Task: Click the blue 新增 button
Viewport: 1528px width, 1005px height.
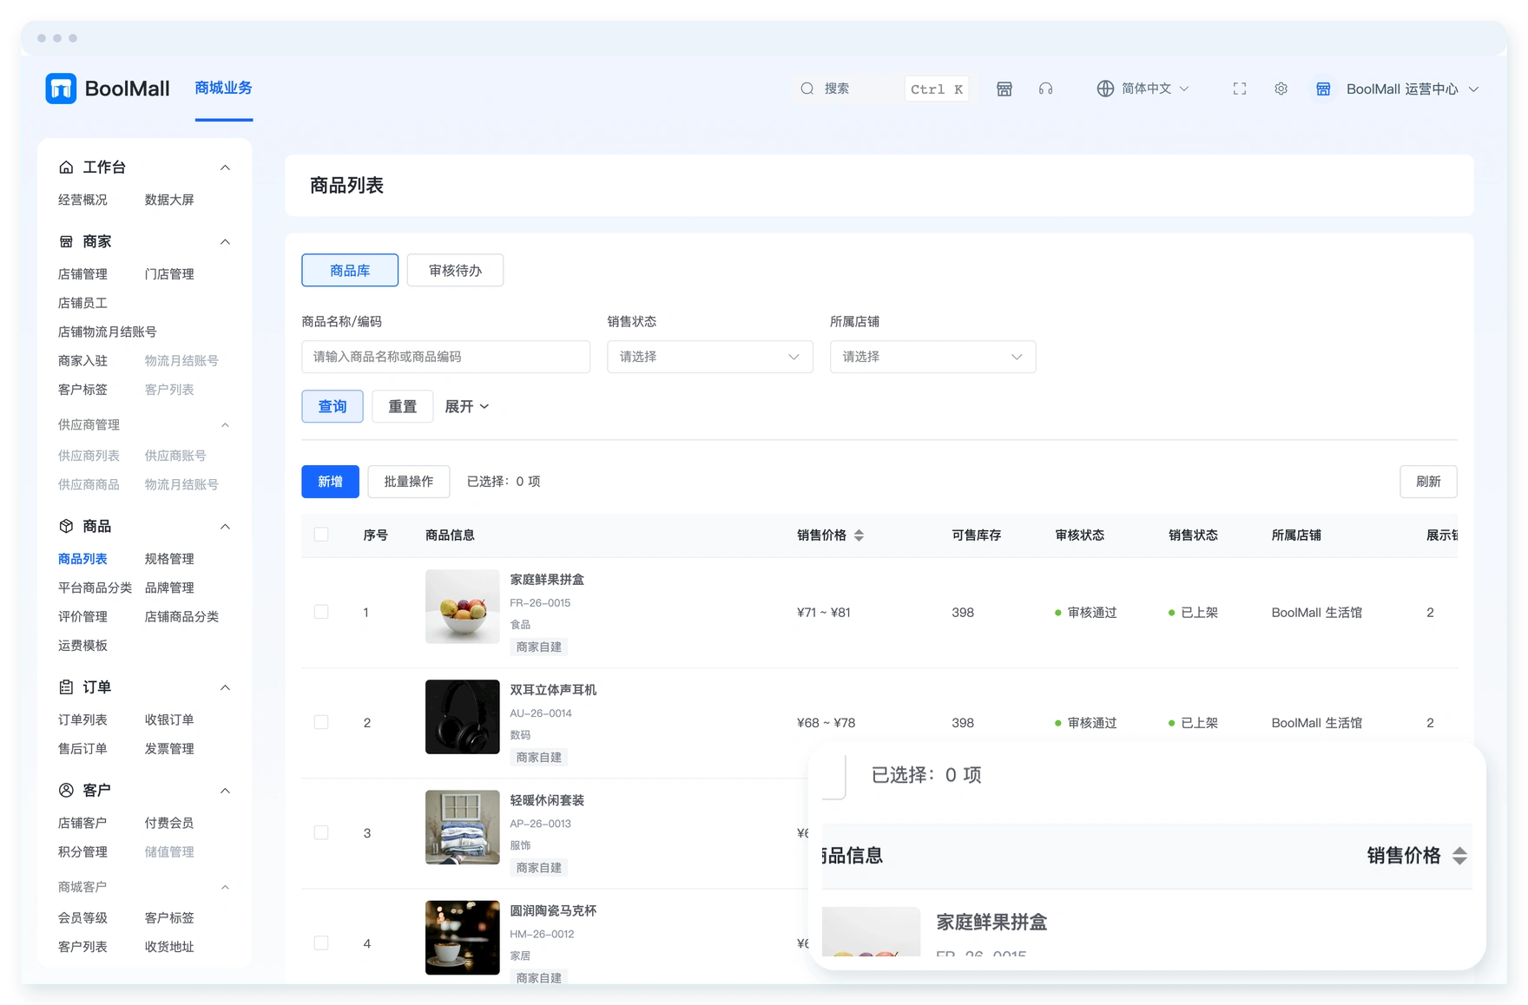Action: point(330,482)
